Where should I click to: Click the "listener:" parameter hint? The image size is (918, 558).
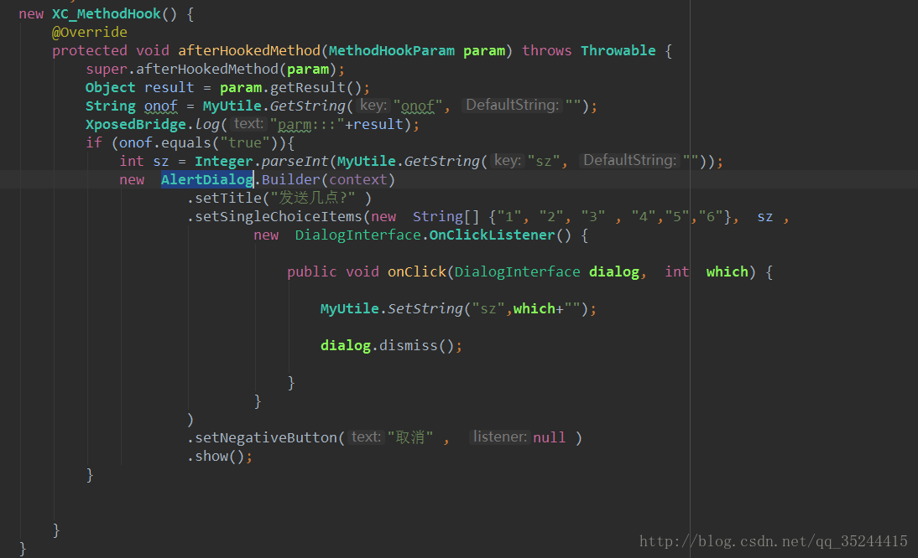click(499, 437)
